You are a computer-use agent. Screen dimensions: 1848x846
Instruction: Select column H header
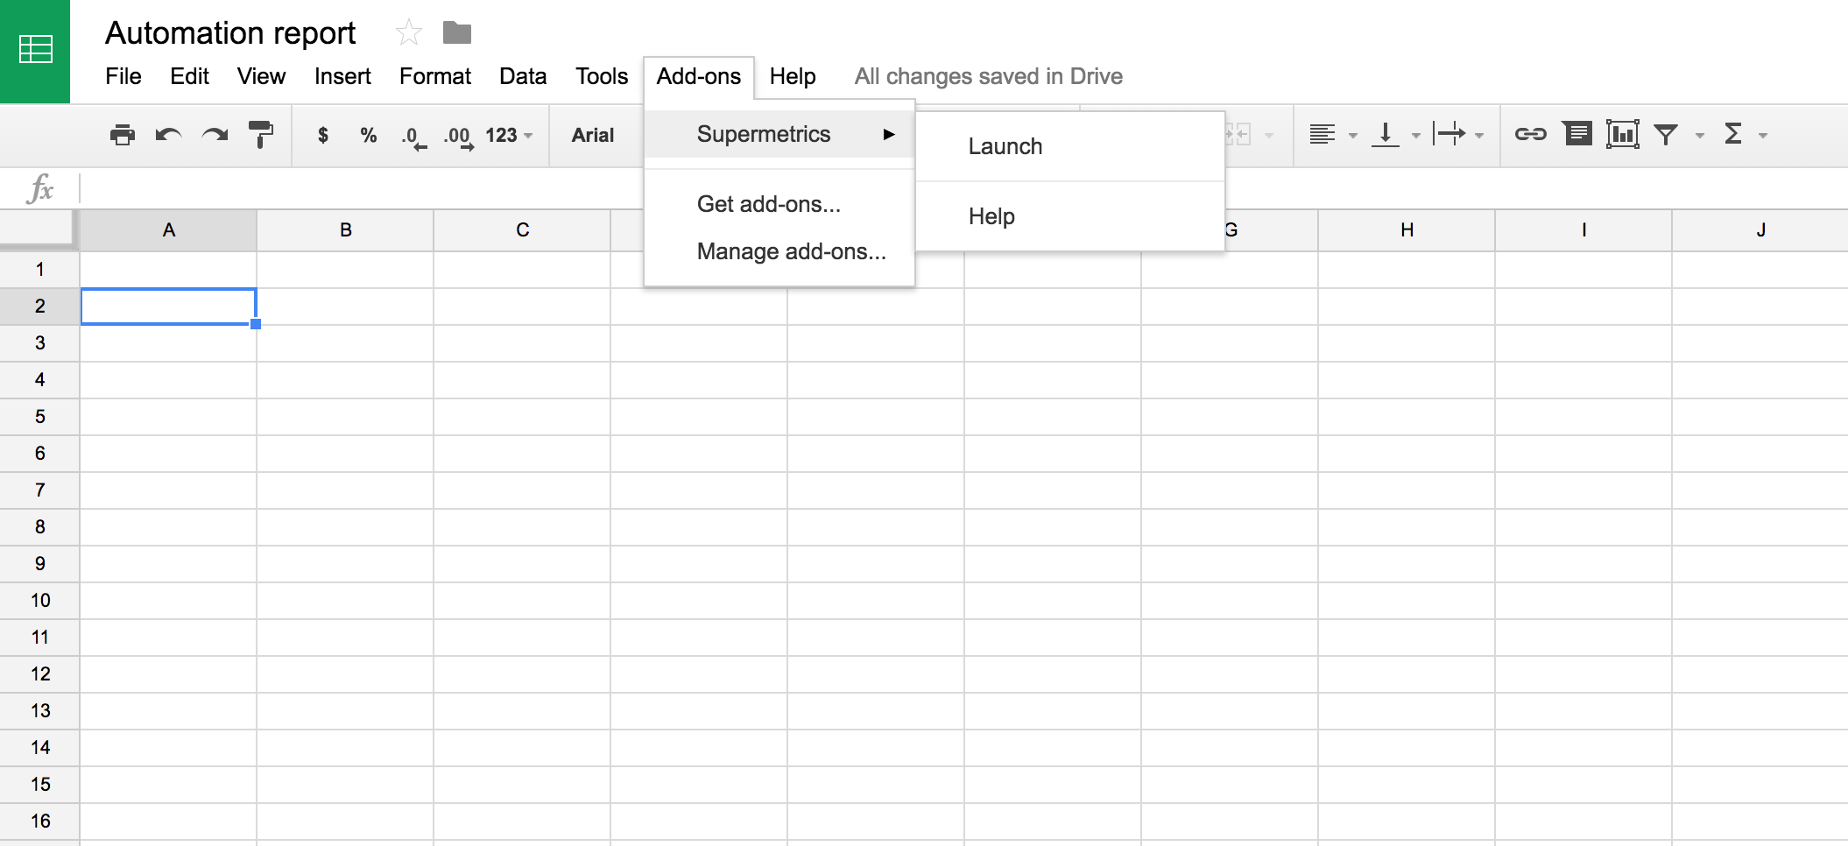[1407, 230]
